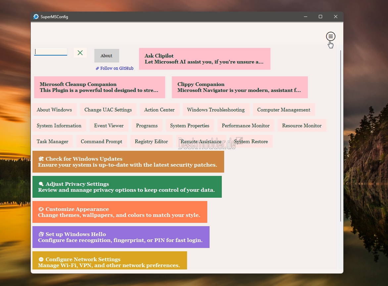
Task: Click the SuperMSConfig app icon in title bar
Action: tap(36, 17)
